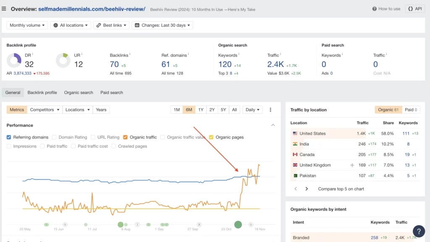
Task: Collapse the Performance section chevron
Action: click(x=273, y=125)
